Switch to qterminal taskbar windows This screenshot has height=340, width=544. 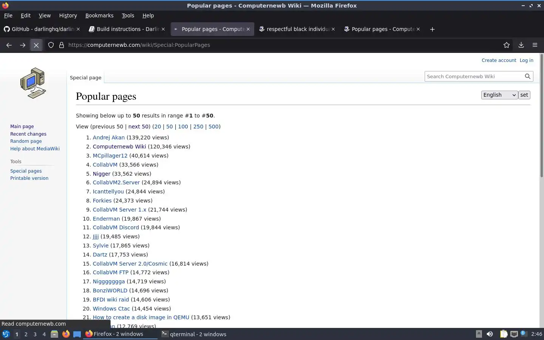(194, 334)
